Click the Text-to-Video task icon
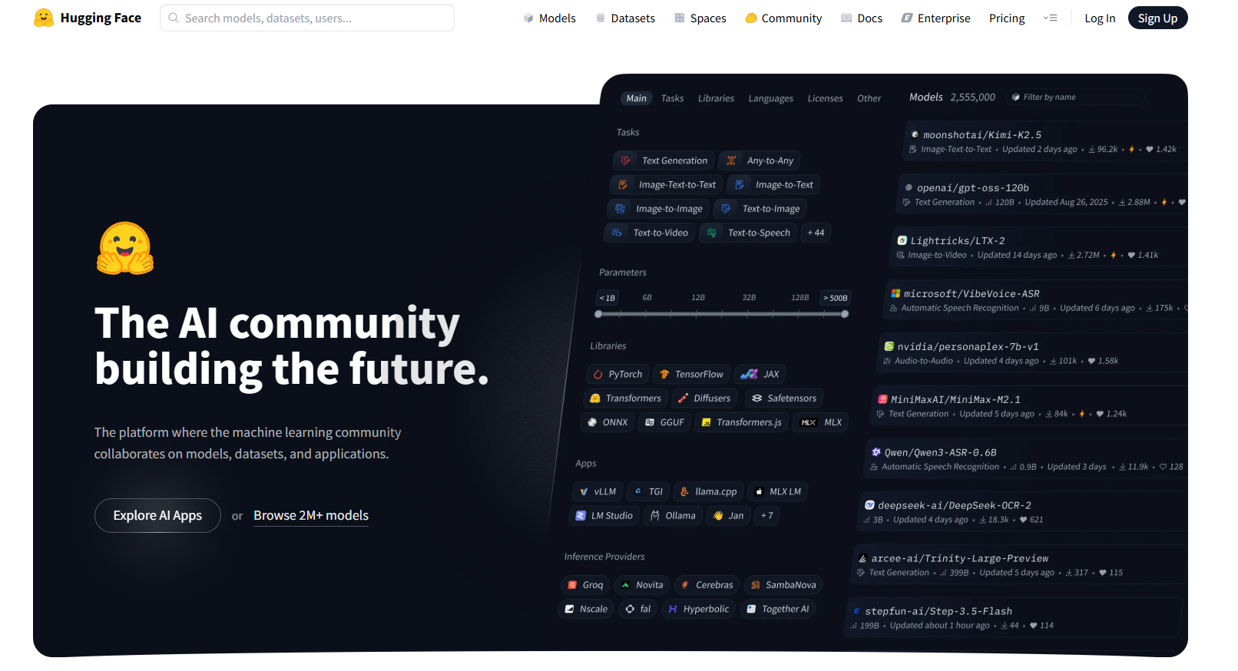 [617, 233]
